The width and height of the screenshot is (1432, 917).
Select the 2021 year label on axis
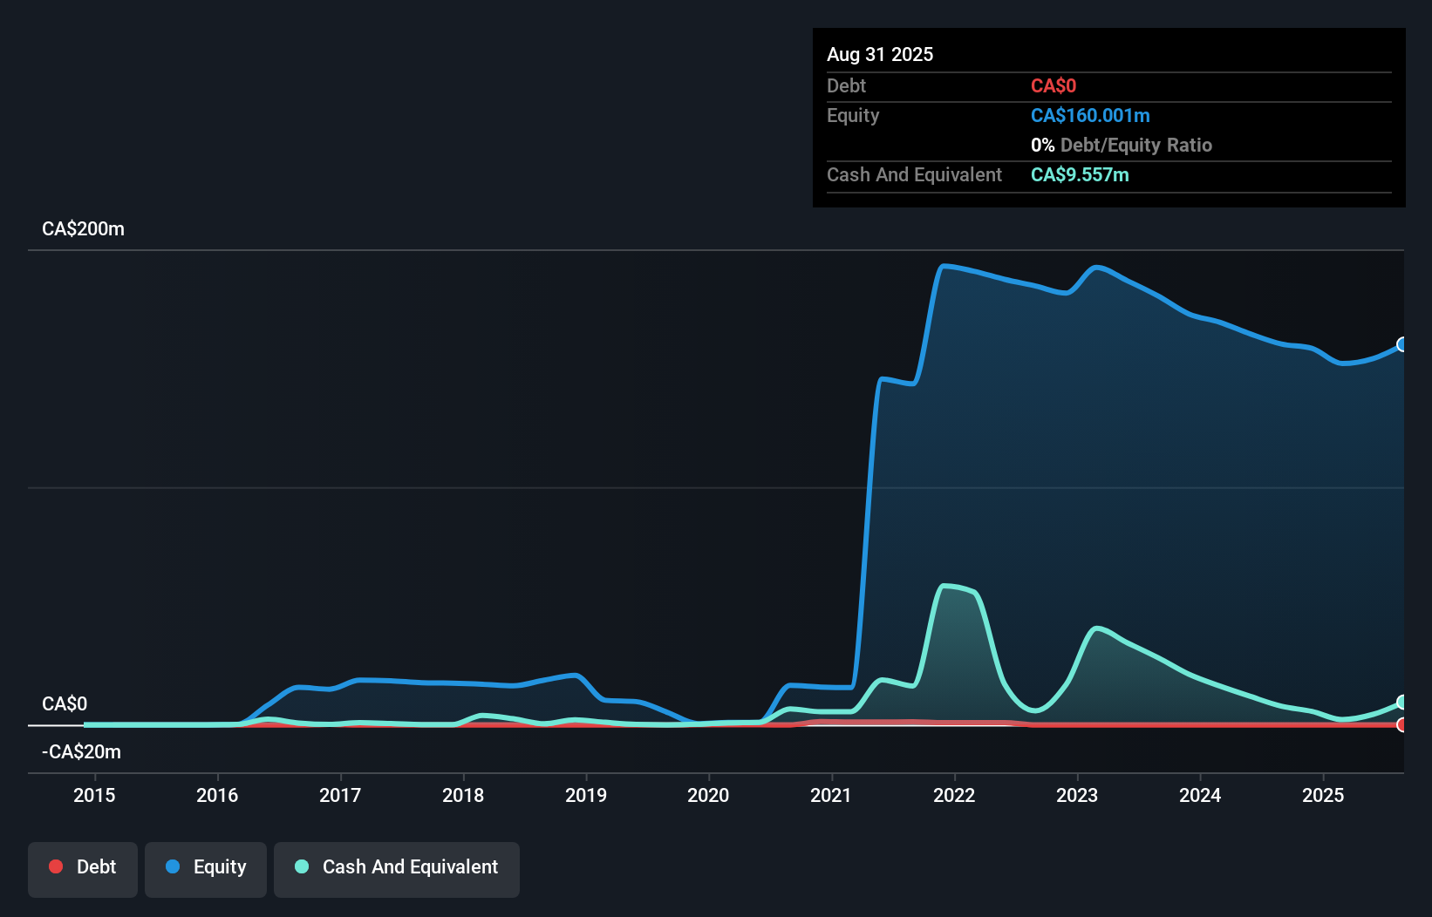(x=831, y=795)
